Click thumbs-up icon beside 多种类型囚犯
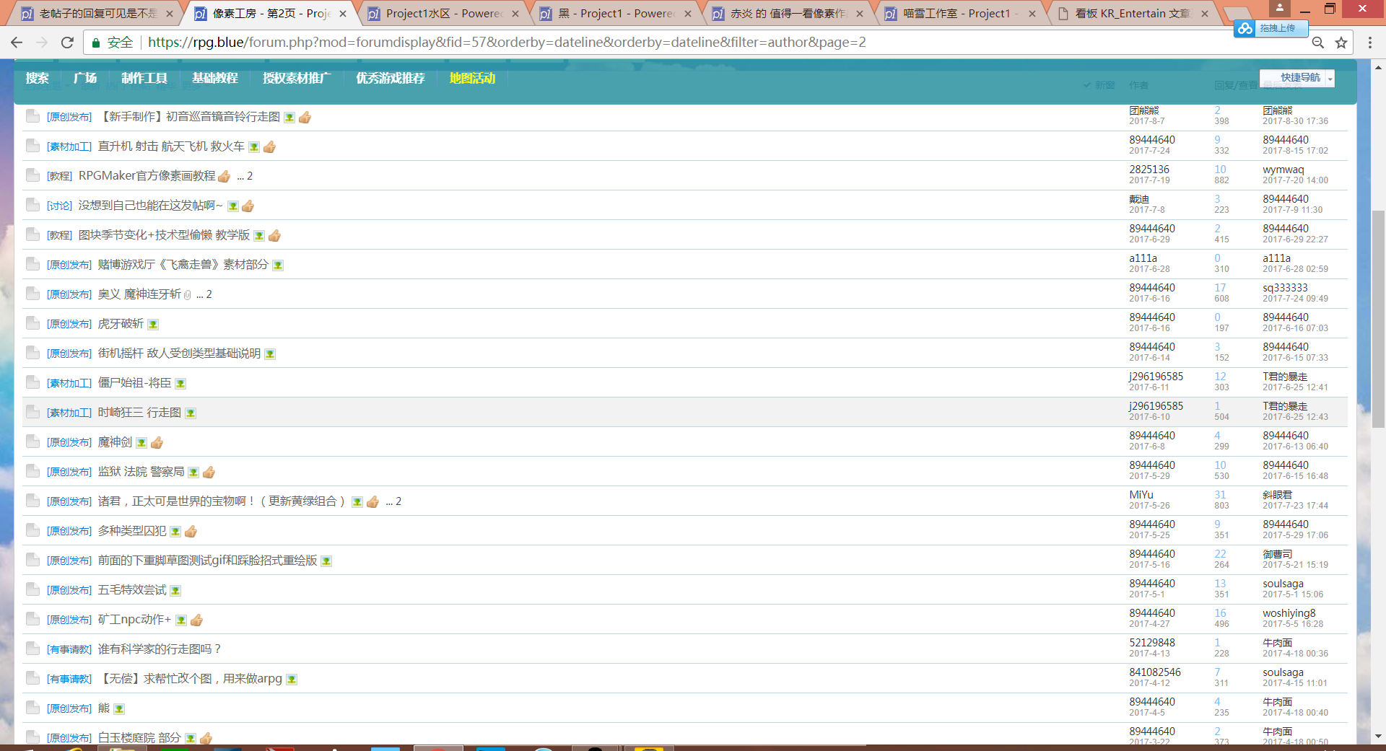 pos(191,531)
